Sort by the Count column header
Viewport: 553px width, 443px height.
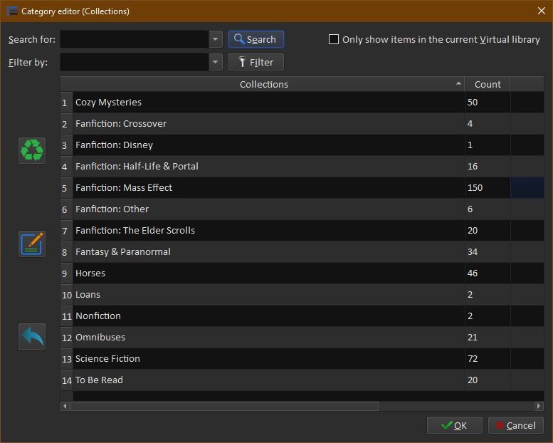tap(488, 84)
